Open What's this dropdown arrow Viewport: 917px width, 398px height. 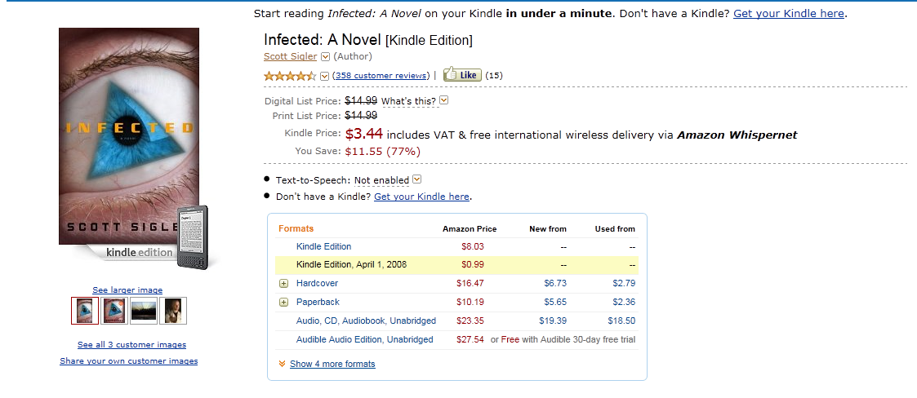444,100
